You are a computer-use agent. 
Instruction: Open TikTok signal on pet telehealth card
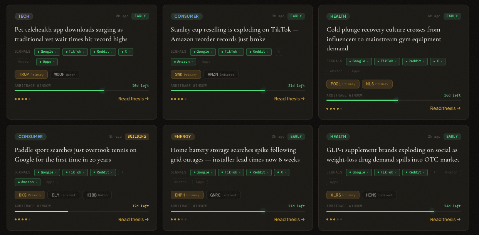pyautogui.click(x=75, y=52)
